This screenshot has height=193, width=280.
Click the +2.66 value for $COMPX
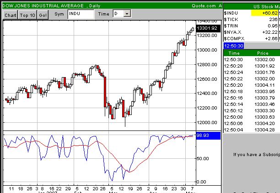[271, 39]
